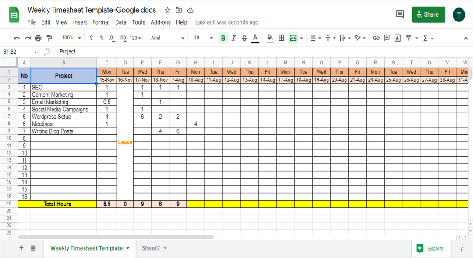Open the font size dropdown
The width and height of the screenshot is (473, 258).
click(203, 38)
